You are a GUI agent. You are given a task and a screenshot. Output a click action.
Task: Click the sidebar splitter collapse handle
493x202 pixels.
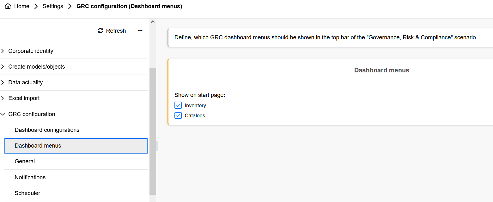click(157, 146)
